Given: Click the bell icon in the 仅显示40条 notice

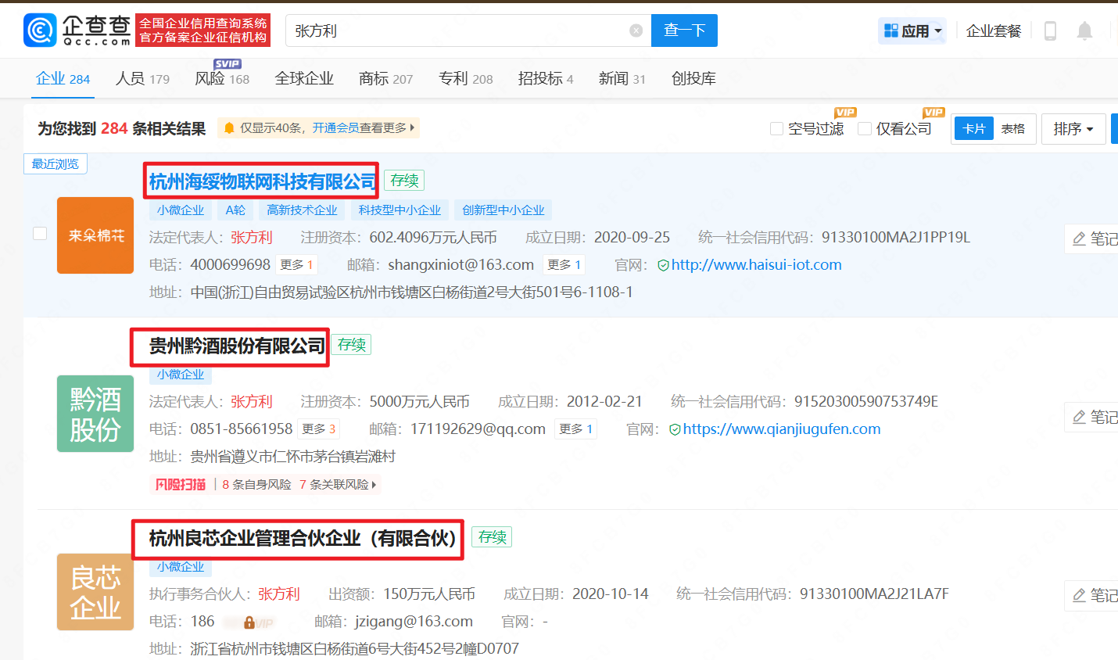Looking at the screenshot, I should [x=230, y=128].
